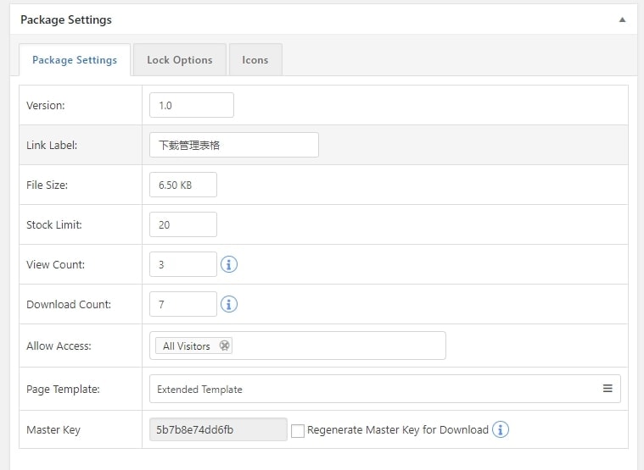Image resolution: width=644 pixels, height=470 pixels.
Task: Click the View Count number field
Action: click(x=182, y=264)
